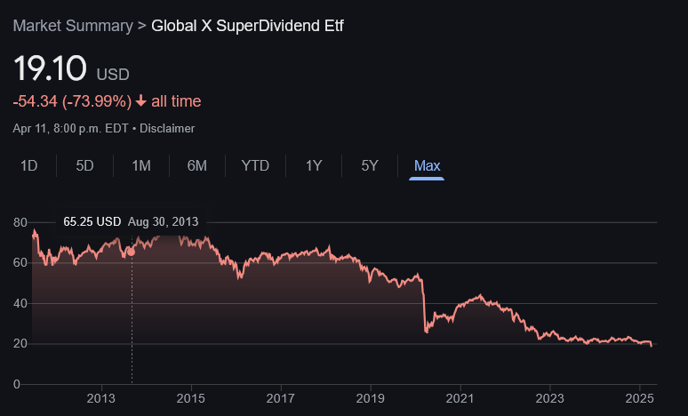Open the Disclaimer link

167,129
